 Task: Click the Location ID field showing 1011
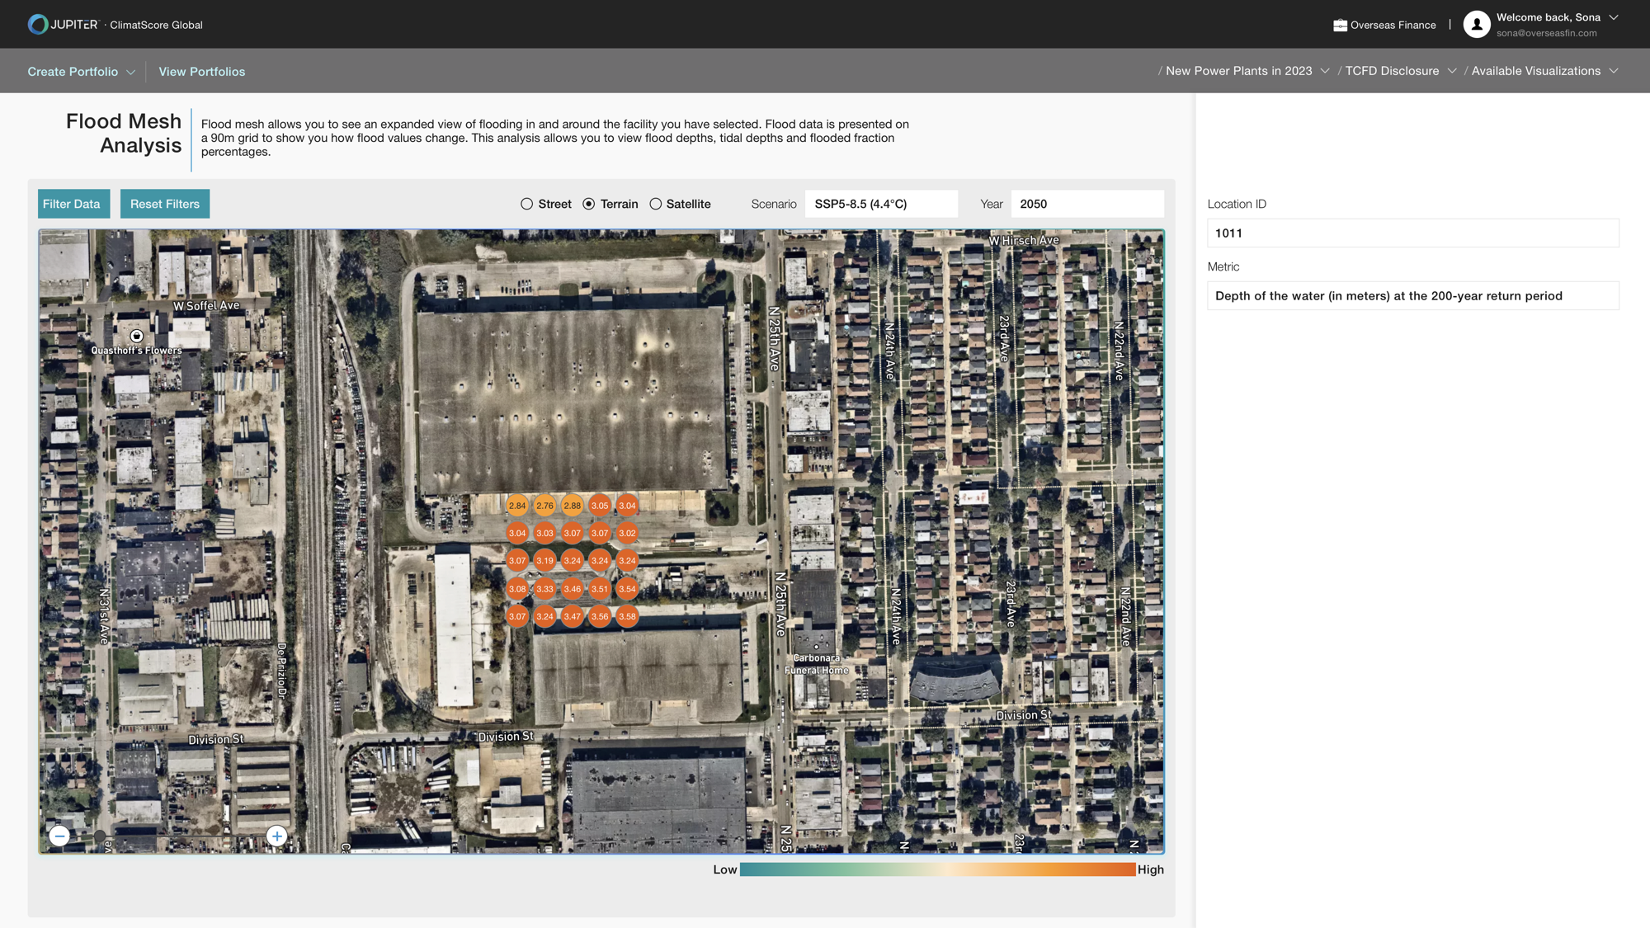(1413, 233)
